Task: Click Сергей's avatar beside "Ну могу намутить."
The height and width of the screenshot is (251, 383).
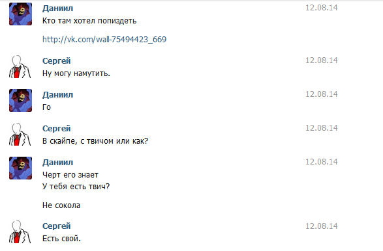Action: [x=20, y=66]
